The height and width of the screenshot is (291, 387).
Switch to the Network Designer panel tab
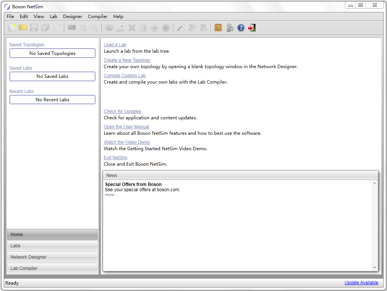(x=52, y=257)
